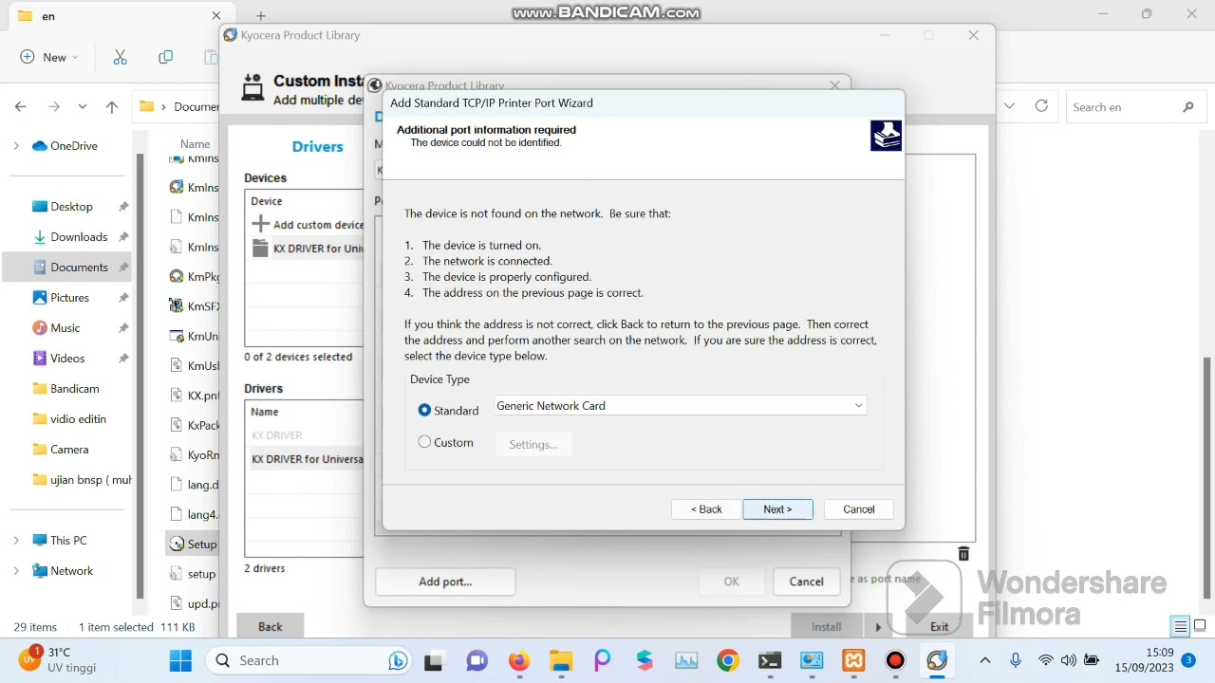
Task: Click Add custom device plus icon
Action: 260,224
